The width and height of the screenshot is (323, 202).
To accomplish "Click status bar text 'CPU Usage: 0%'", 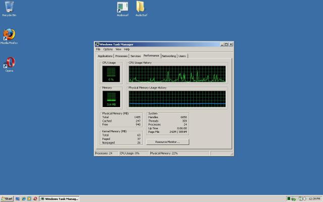I will pyautogui.click(x=130, y=154).
